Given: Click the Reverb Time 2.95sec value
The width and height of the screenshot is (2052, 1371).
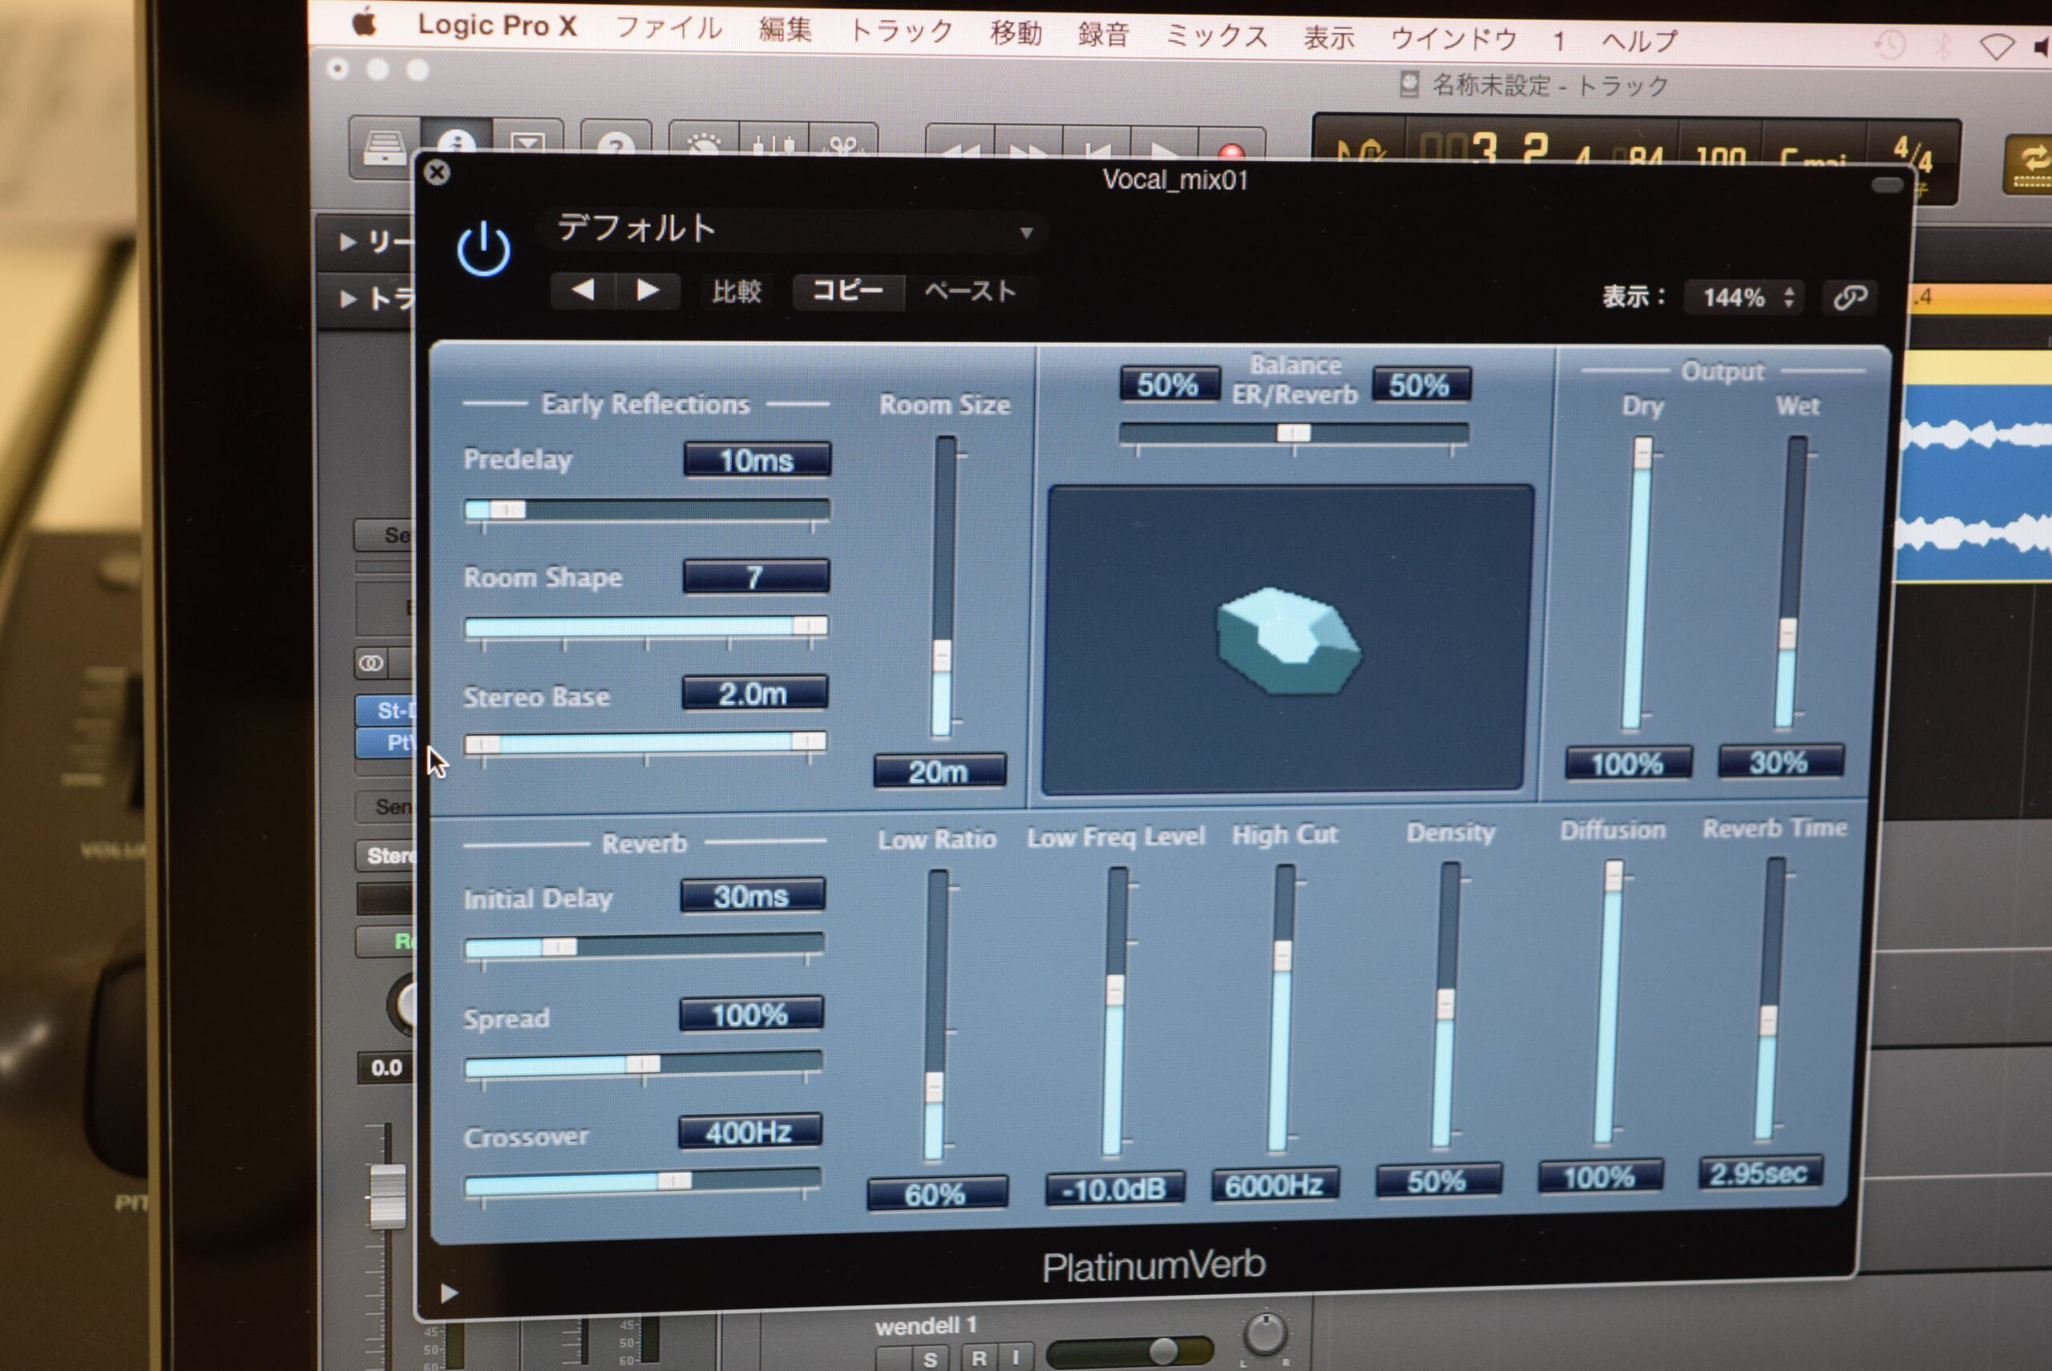Looking at the screenshot, I should pos(1760,1172).
